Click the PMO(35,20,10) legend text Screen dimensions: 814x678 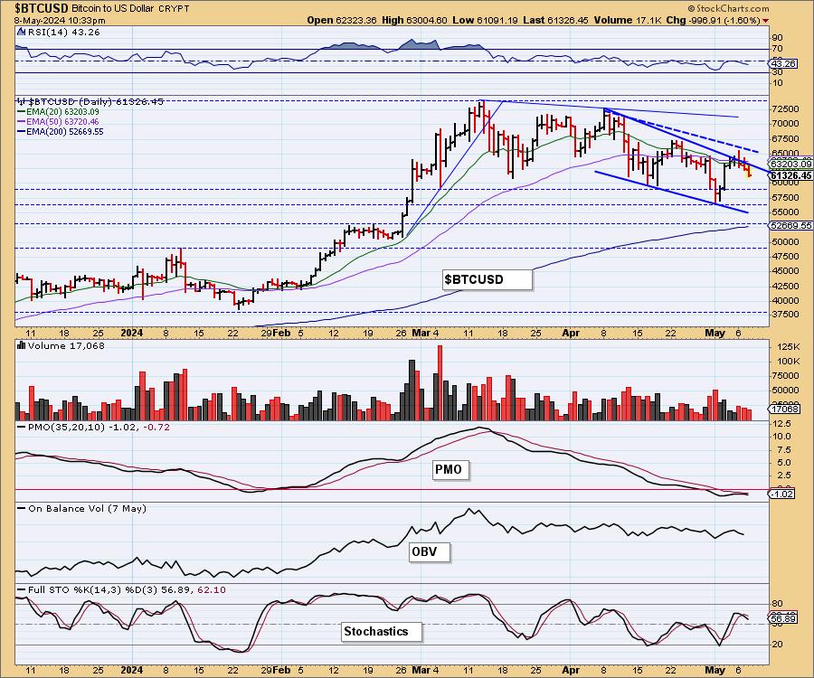pyautogui.click(x=99, y=427)
